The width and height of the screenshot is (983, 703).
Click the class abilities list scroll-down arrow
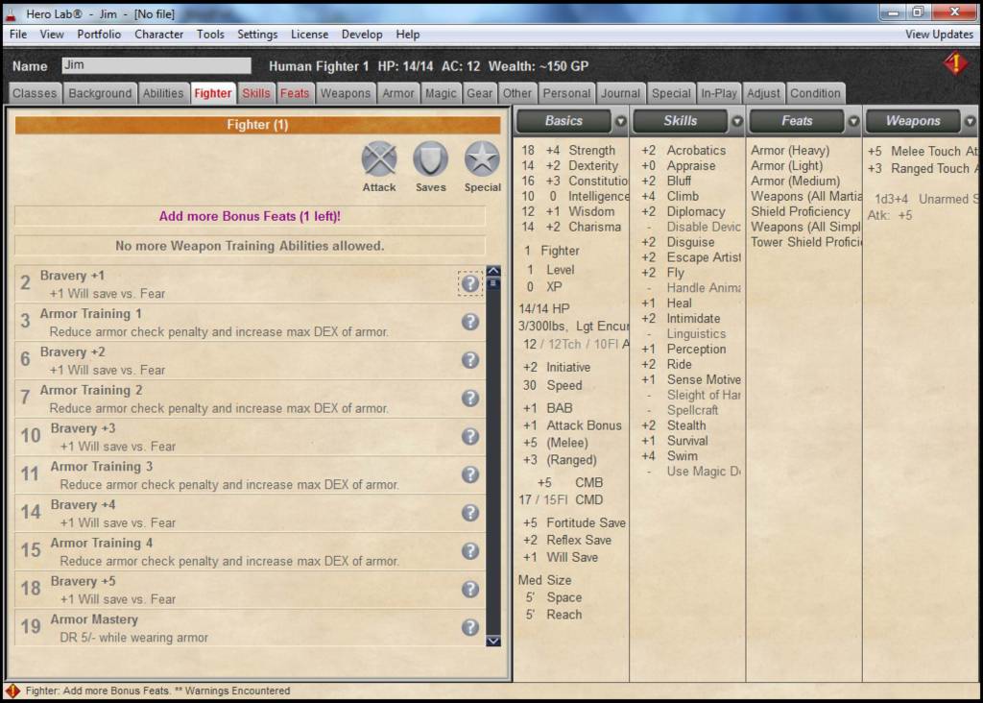tap(493, 641)
